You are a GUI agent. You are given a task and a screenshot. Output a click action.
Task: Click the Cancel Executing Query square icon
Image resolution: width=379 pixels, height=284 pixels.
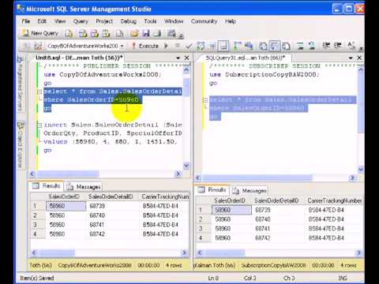[178, 46]
